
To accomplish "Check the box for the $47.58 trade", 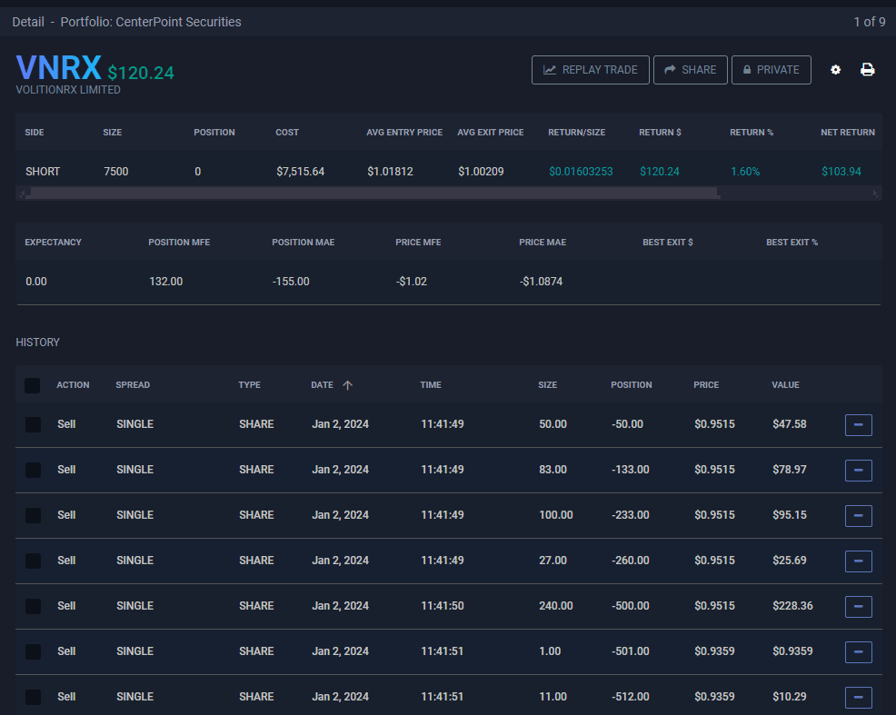I will [33, 424].
